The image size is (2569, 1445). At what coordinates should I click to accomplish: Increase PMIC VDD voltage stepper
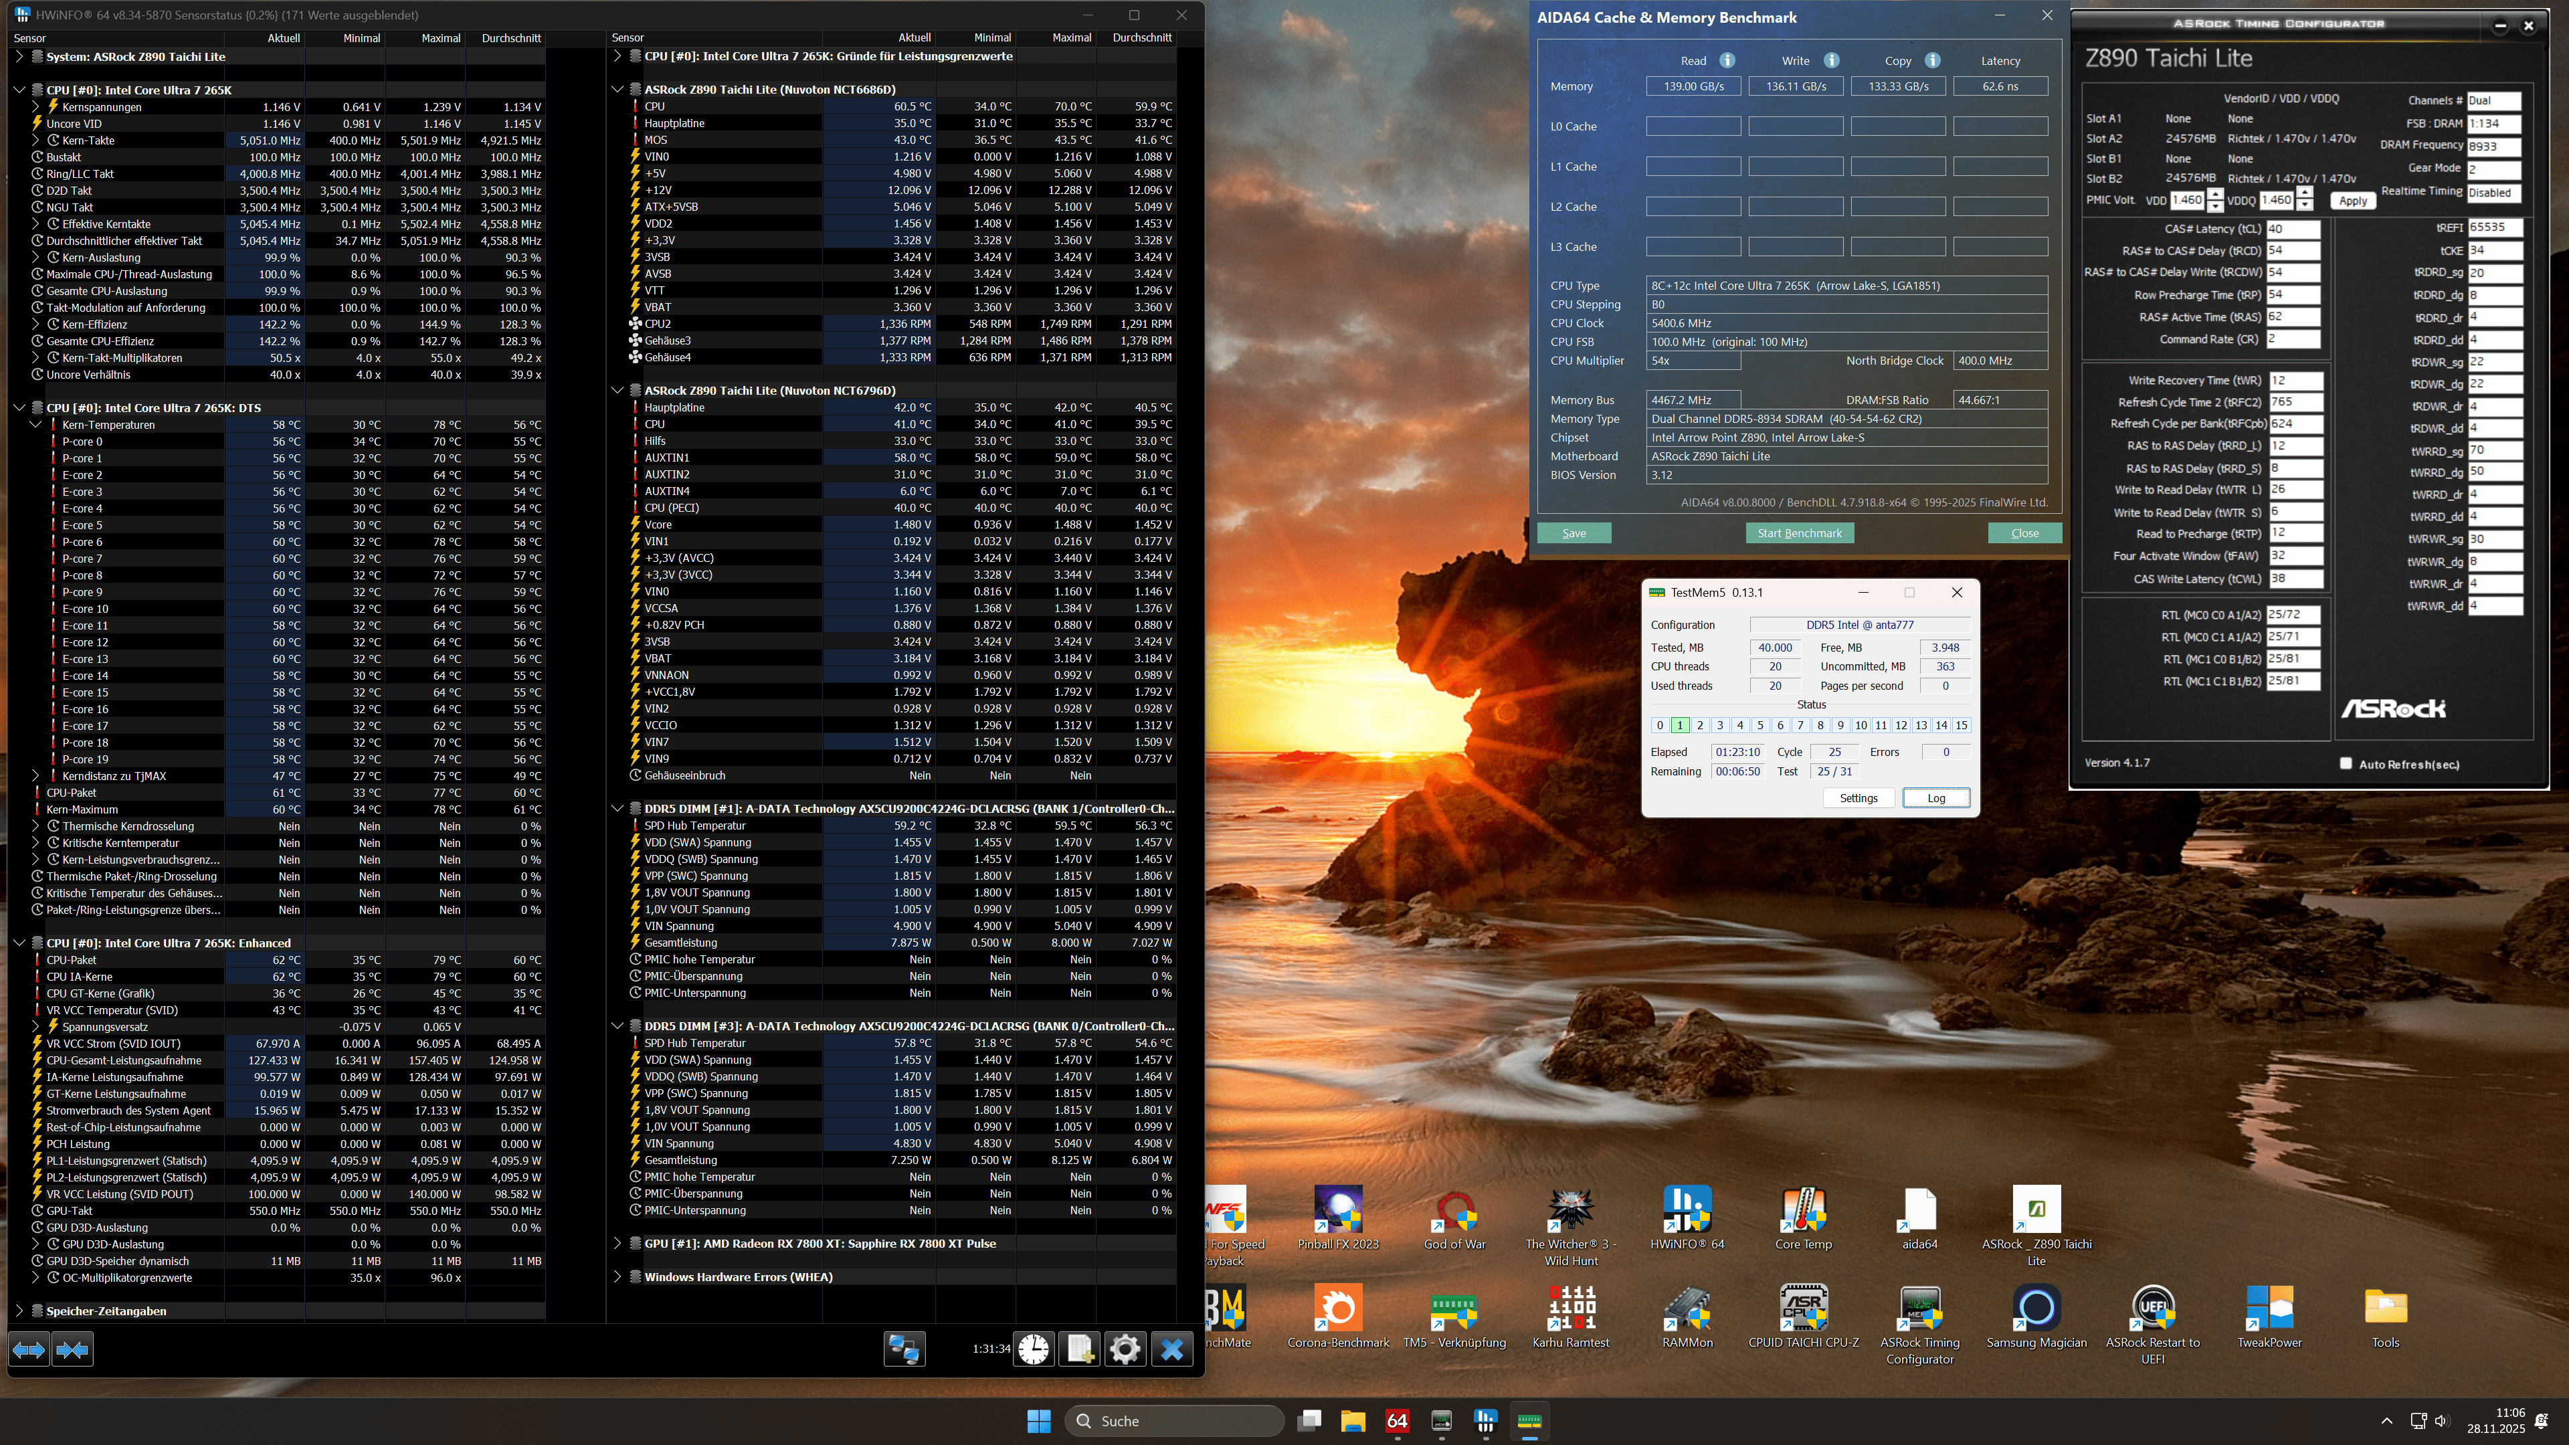pyautogui.click(x=2215, y=193)
